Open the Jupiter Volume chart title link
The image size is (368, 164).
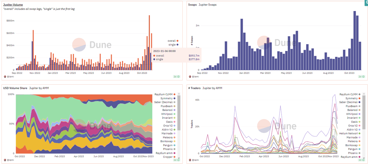point(13,5)
